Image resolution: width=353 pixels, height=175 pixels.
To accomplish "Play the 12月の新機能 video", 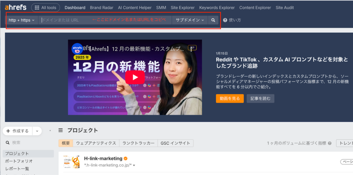I will 135,77.
